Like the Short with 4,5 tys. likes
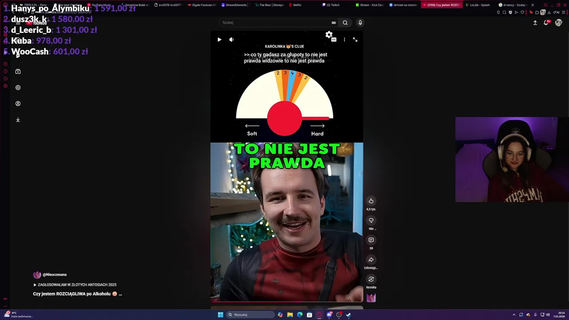This screenshot has width=569, height=320. (371, 201)
